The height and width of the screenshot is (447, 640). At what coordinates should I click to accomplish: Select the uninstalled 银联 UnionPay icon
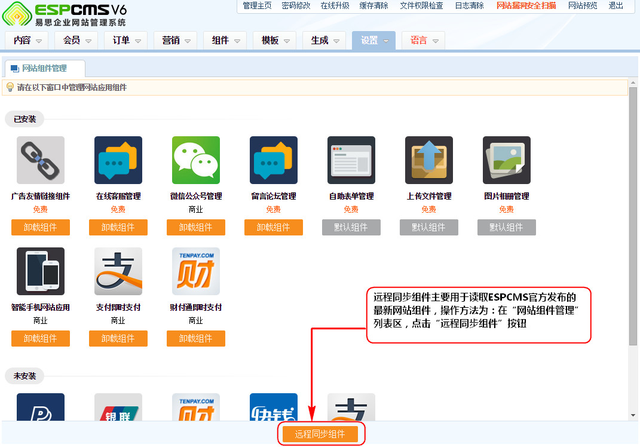pyautogui.click(x=118, y=406)
